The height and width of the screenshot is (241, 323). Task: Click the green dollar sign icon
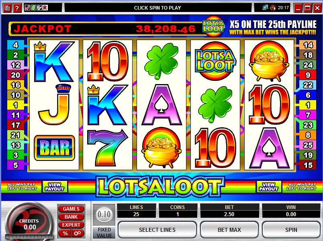(33, 8)
